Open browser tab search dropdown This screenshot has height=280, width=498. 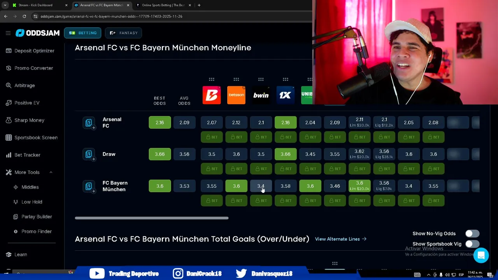click(5, 5)
